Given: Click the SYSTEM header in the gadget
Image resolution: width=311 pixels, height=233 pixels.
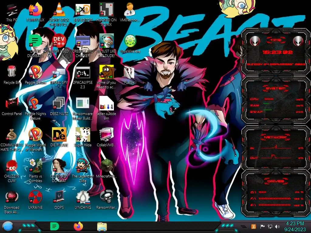Looking at the screenshot, I should click(x=276, y=88).
